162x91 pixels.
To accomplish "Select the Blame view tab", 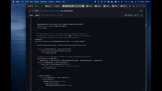I will pyautogui.click(x=37, y=15).
